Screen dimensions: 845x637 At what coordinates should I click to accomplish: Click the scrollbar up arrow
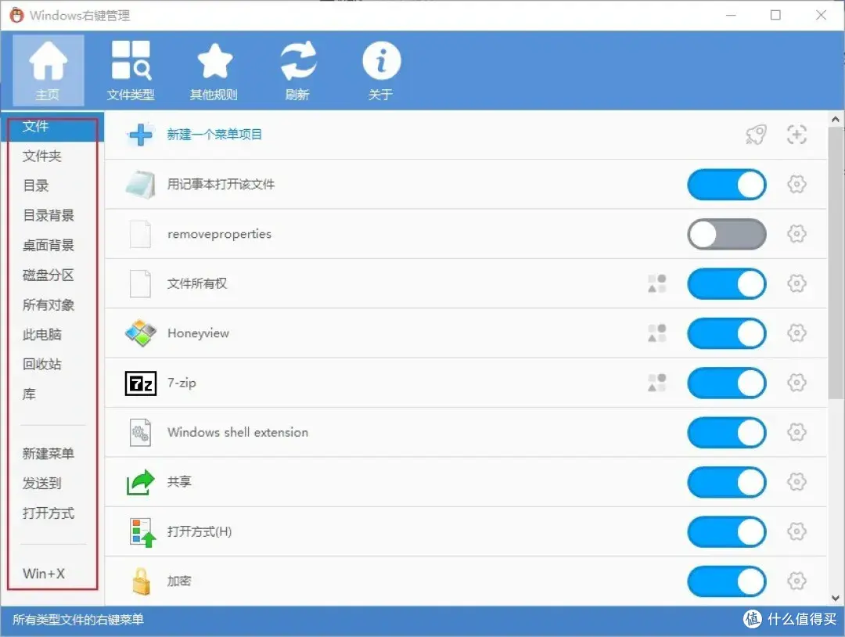pyautogui.click(x=836, y=119)
